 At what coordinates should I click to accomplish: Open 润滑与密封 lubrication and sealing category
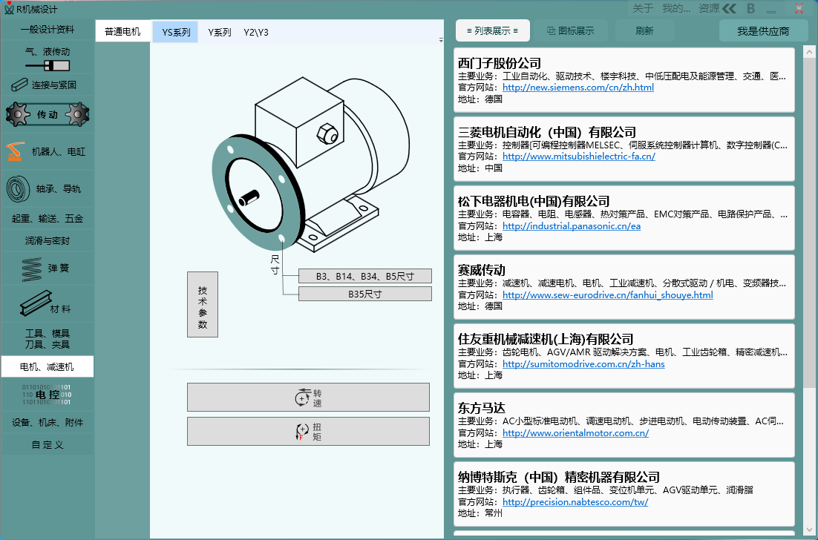point(48,241)
